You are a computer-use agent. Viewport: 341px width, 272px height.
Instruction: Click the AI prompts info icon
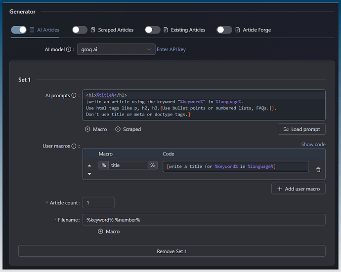[x=74, y=96]
